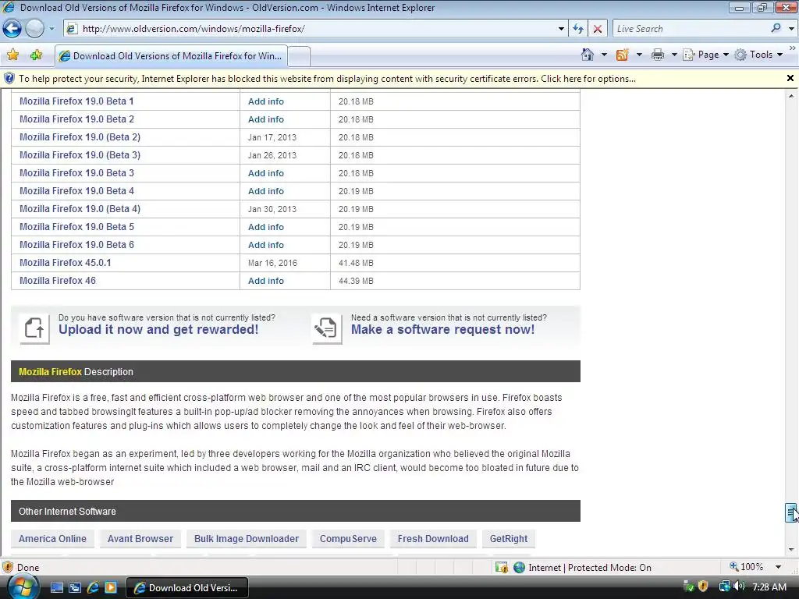This screenshot has width=799, height=599.
Task: Click the Home icon in the command bar
Action: (588, 55)
